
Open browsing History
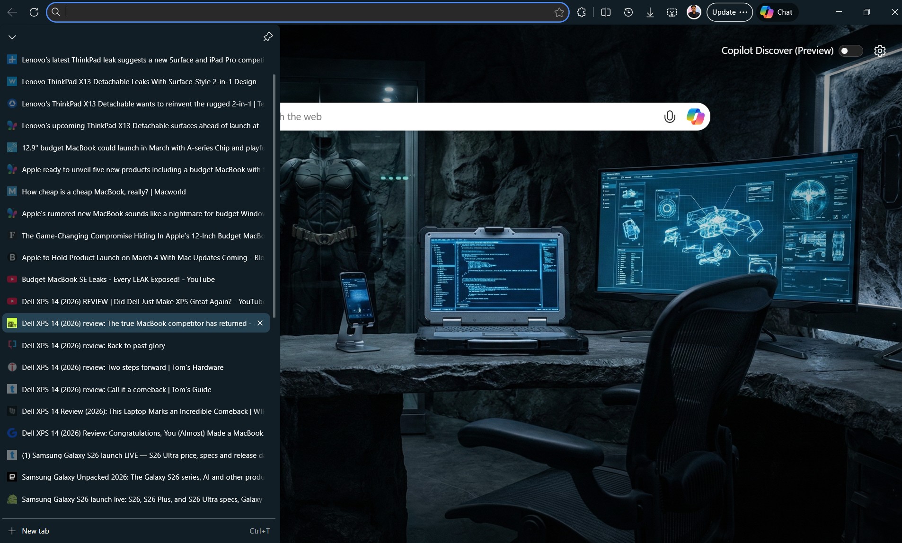pyautogui.click(x=628, y=12)
